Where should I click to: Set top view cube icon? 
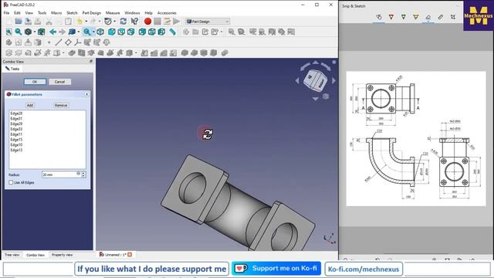coord(121,32)
